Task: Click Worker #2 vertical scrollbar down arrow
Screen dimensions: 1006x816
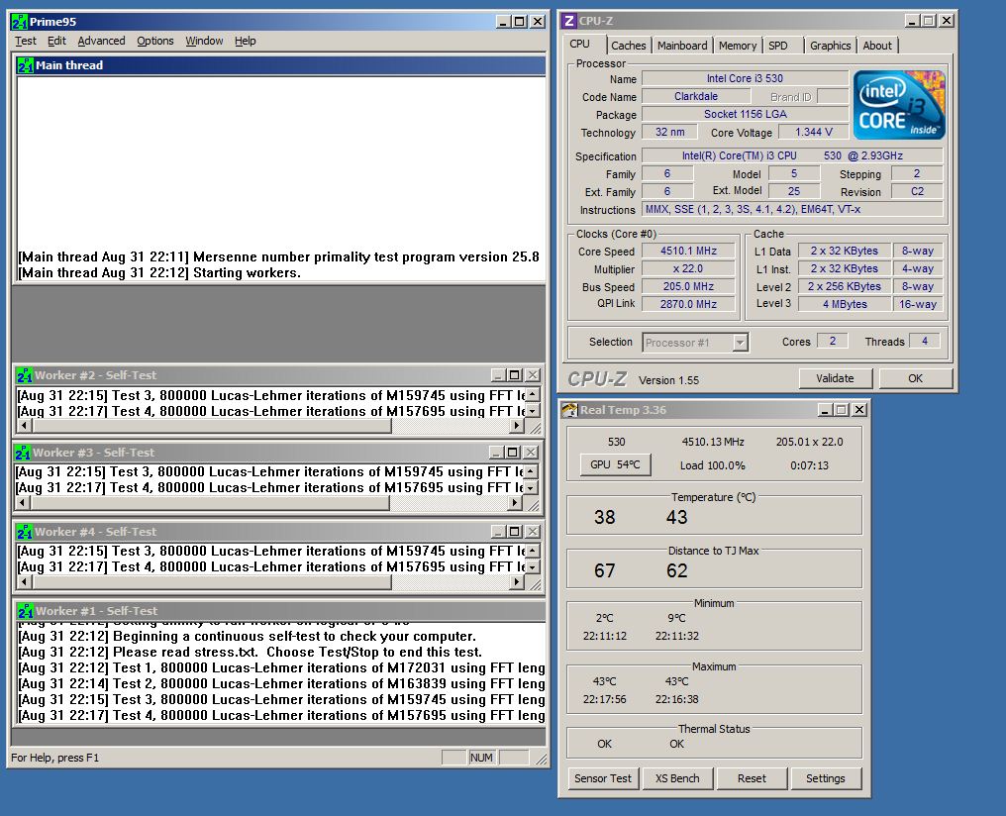Action: [533, 411]
